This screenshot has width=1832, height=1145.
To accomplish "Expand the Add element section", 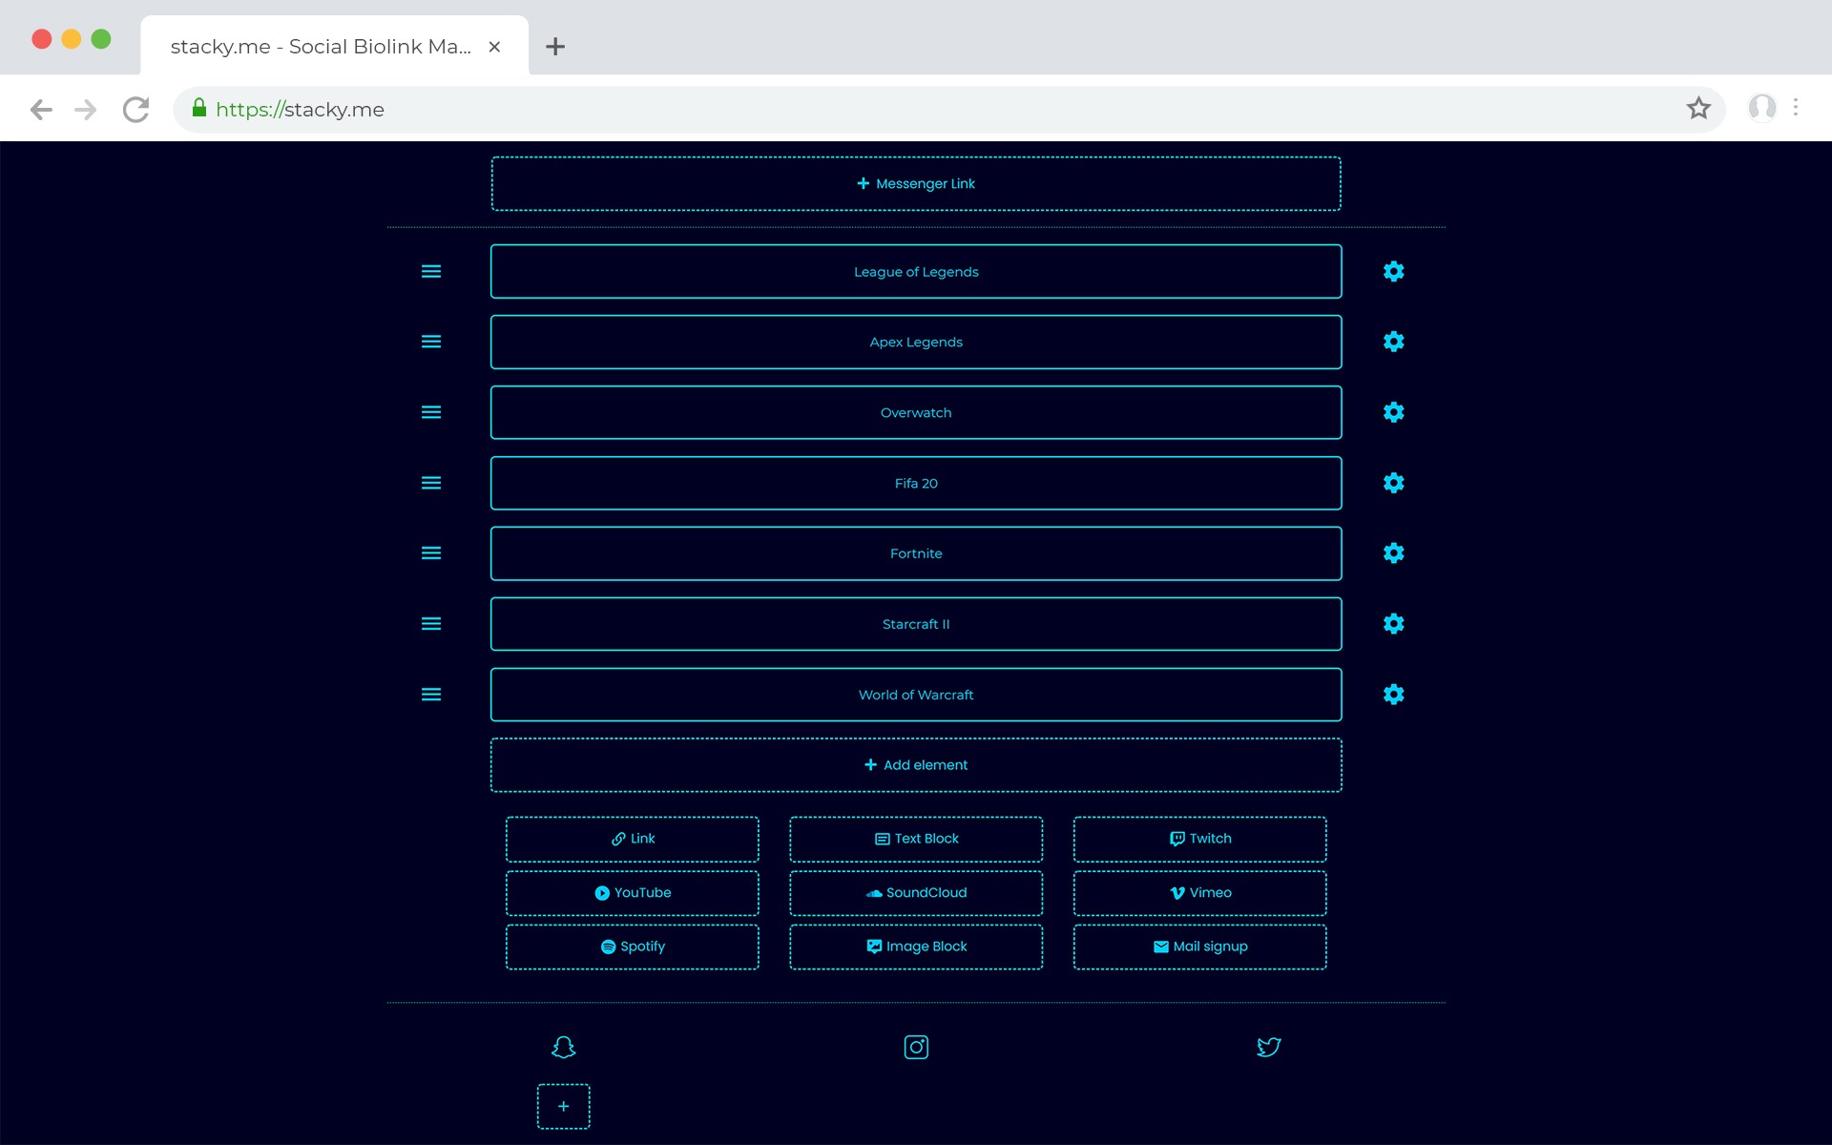I will coord(916,765).
